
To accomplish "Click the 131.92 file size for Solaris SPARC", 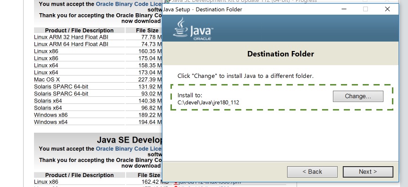I will point(150,86).
